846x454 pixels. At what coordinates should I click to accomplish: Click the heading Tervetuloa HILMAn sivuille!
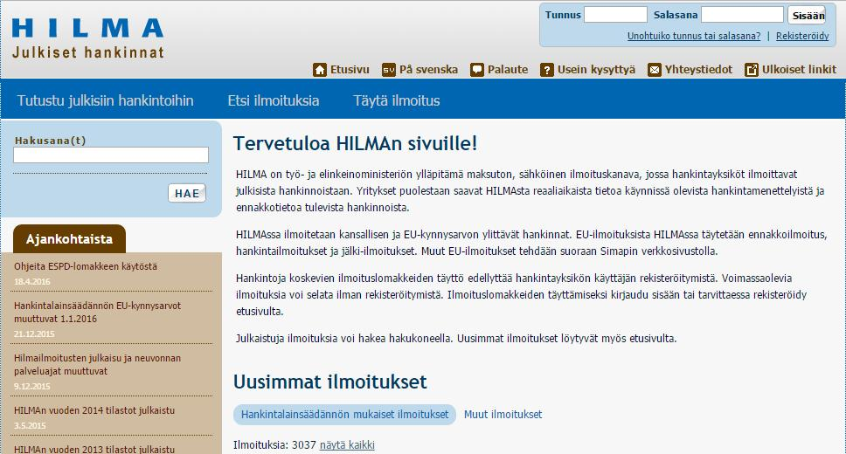[355, 143]
